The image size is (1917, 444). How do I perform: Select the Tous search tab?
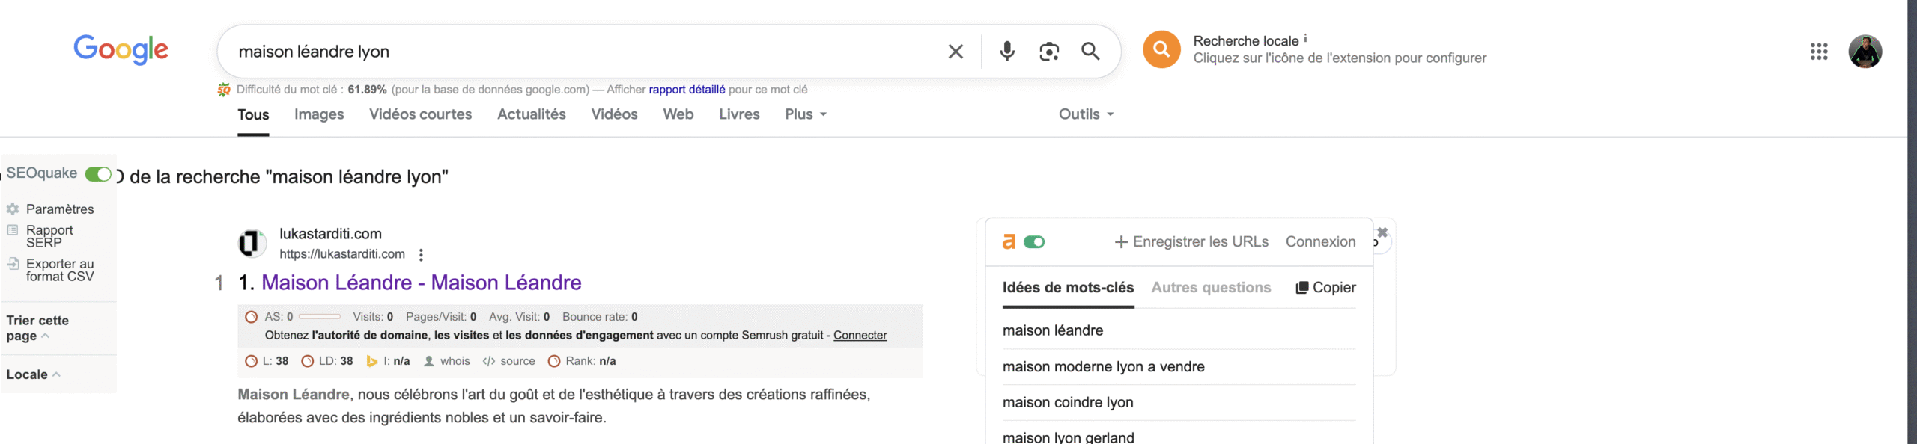[x=253, y=114]
